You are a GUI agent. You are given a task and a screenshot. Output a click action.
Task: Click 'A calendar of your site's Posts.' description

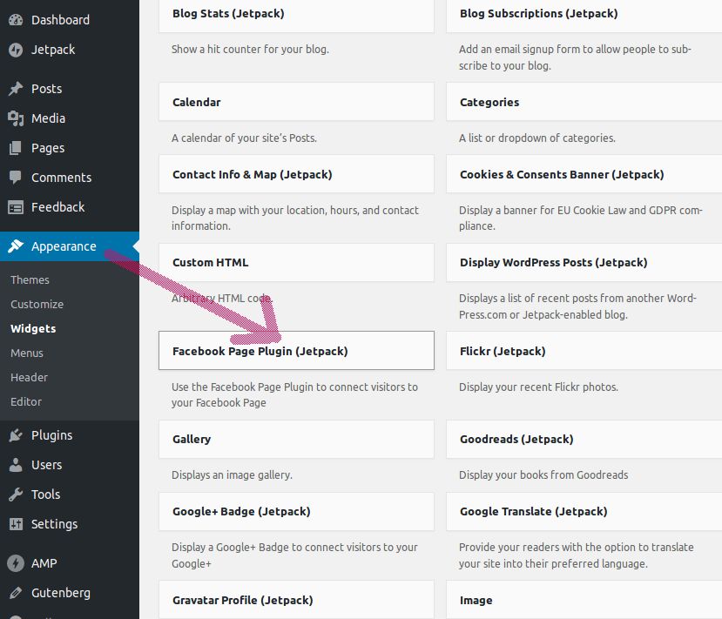[244, 138]
